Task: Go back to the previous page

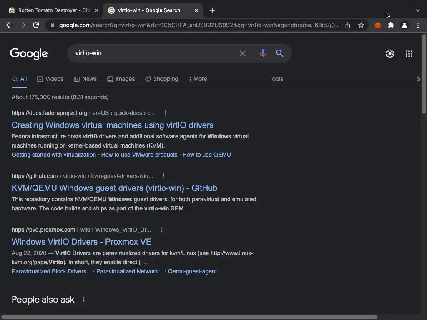Action: (x=9, y=25)
